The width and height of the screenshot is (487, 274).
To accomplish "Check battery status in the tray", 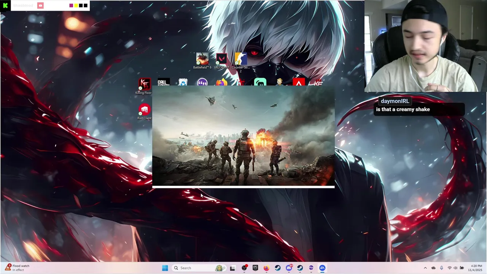I will pos(462,268).
